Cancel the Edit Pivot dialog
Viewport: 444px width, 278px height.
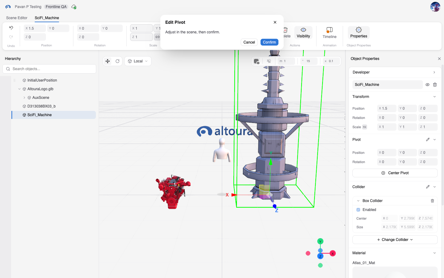coord(249,42)
